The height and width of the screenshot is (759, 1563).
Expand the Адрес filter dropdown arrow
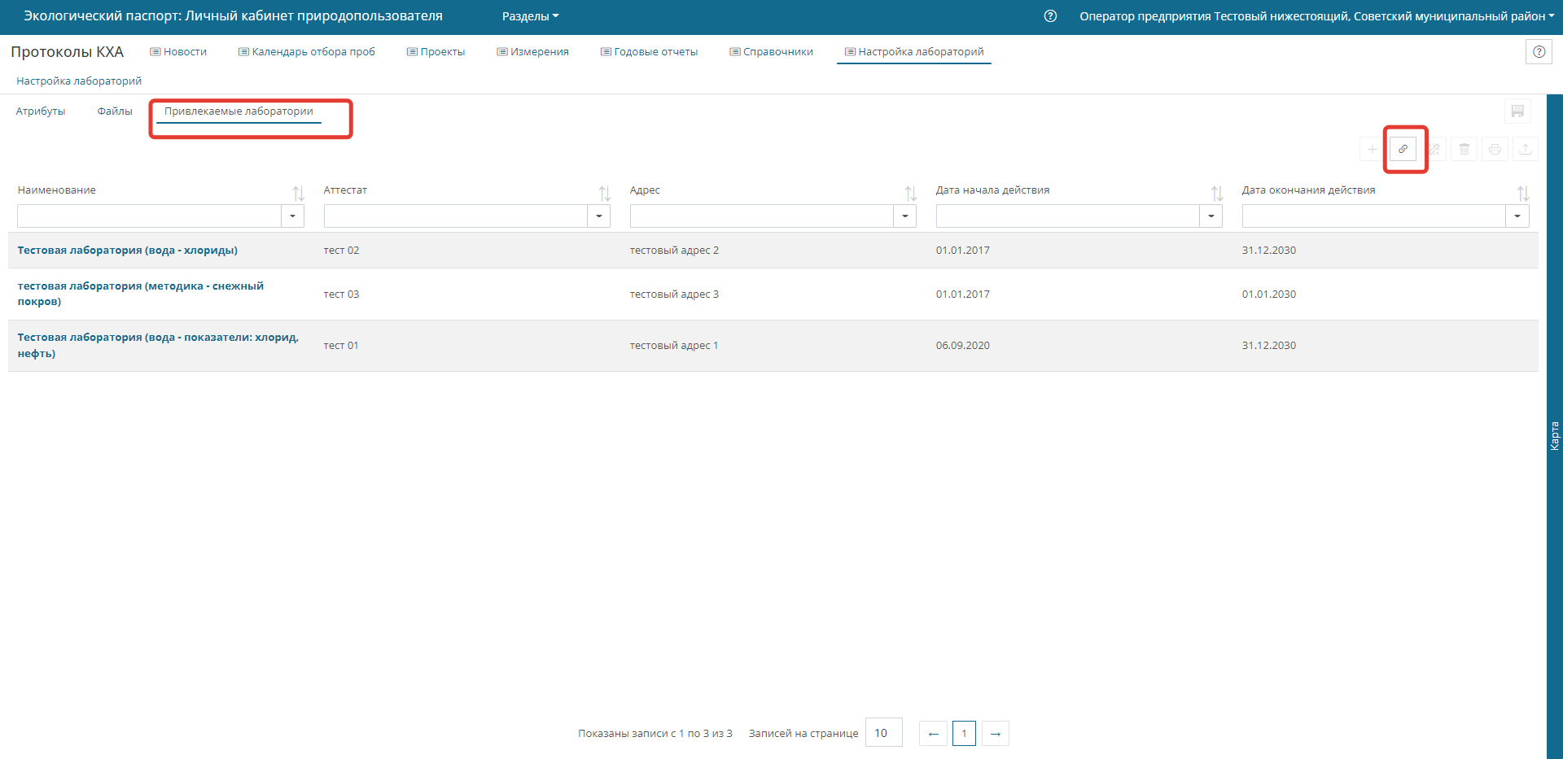pyautogui.click(x=904, y=216)
